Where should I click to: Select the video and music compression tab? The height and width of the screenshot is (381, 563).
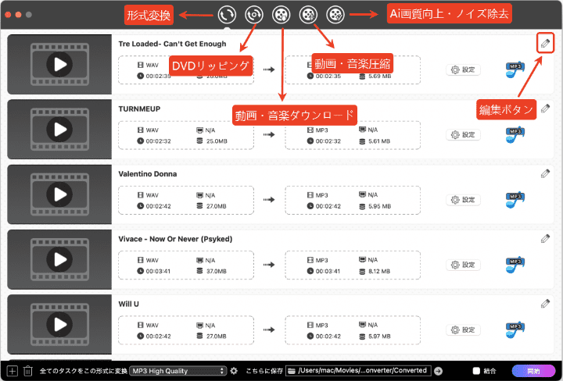point(308,14)
